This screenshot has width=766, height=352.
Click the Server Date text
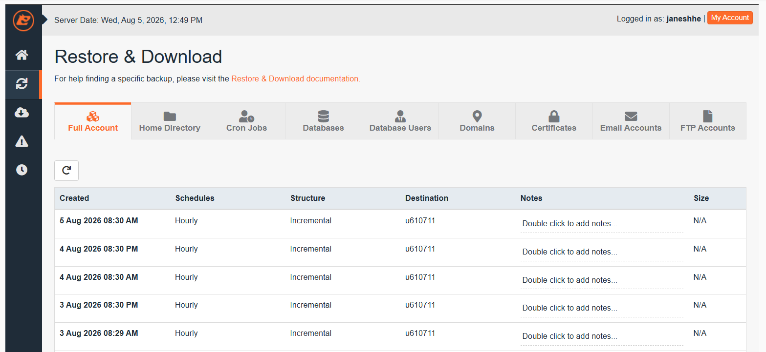coord(128,20)
